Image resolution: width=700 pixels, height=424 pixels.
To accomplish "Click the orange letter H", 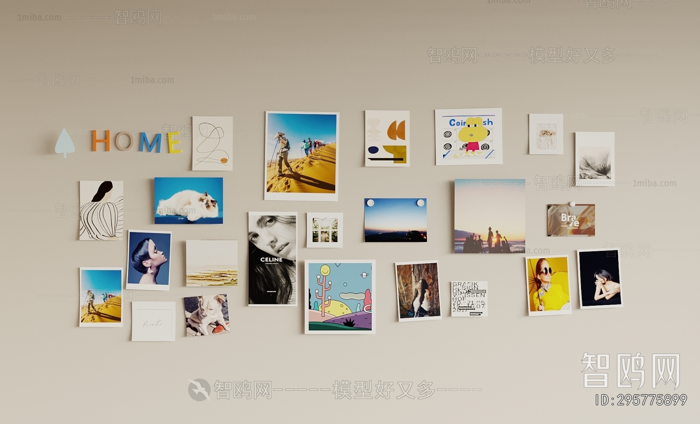I will (101, 140).
